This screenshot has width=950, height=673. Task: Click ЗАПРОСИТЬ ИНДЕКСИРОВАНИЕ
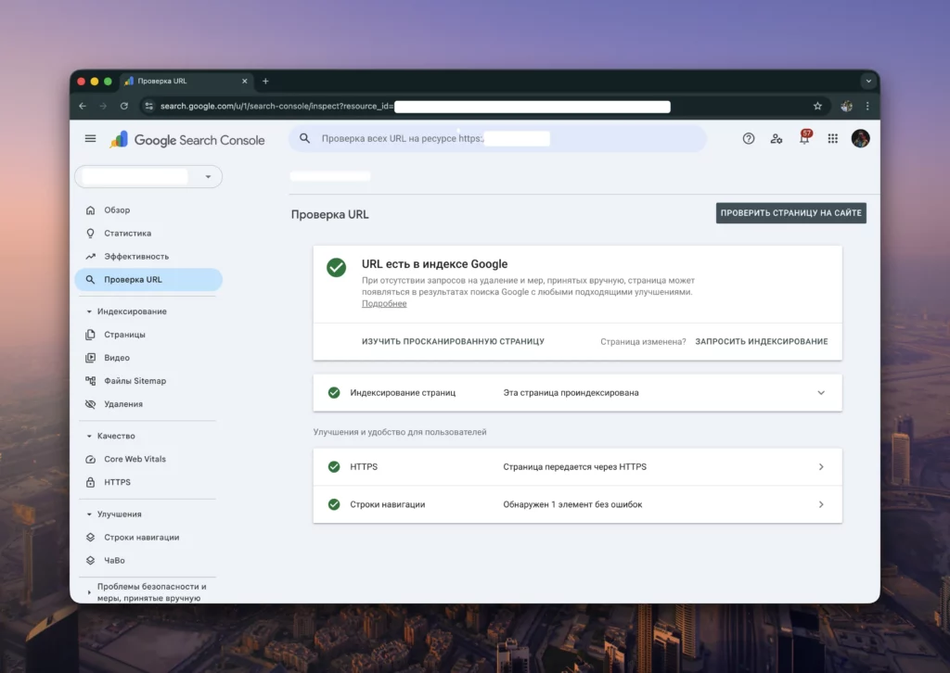click(761, 341)
